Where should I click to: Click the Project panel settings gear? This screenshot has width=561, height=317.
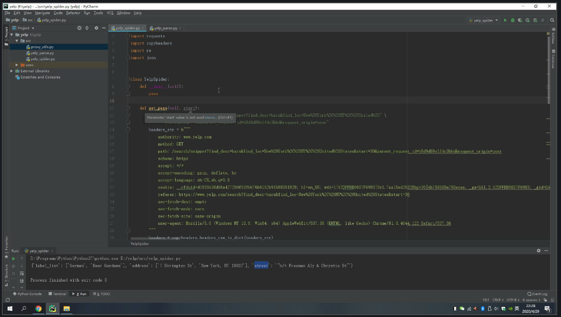(x=96, y=28)
